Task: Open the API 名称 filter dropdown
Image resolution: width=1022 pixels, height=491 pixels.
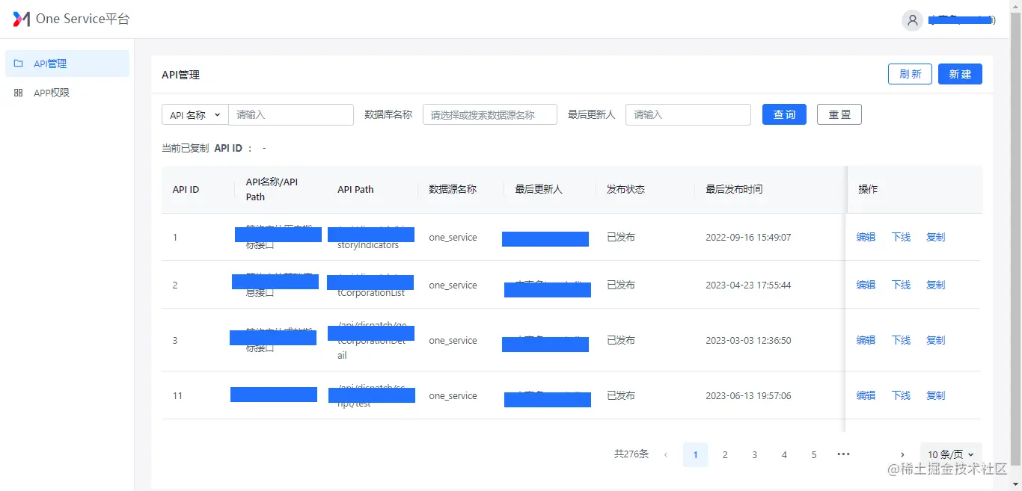Action: click(x=195, y=114)
